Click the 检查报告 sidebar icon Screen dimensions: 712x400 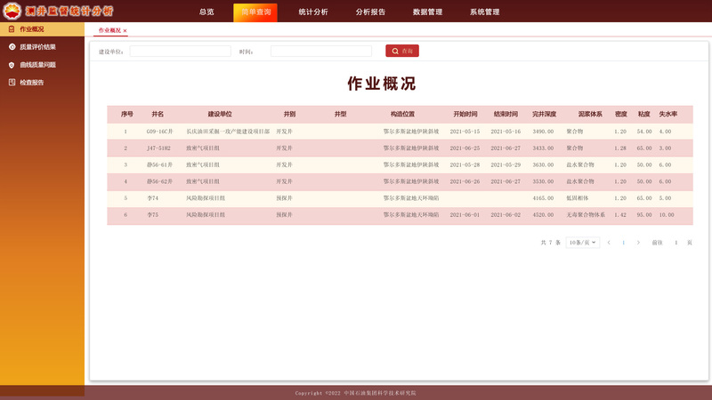pyautogui.click(x=12, y=83)
